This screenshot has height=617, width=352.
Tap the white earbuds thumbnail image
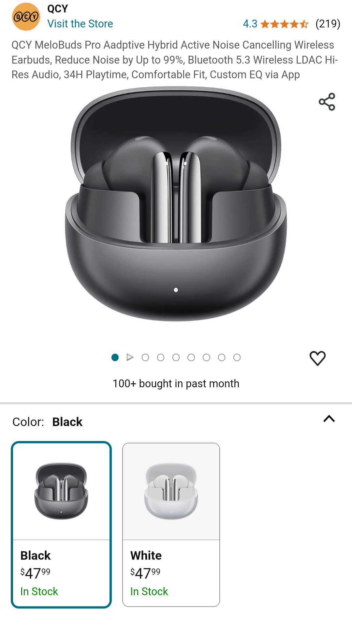tap(171, 492)
